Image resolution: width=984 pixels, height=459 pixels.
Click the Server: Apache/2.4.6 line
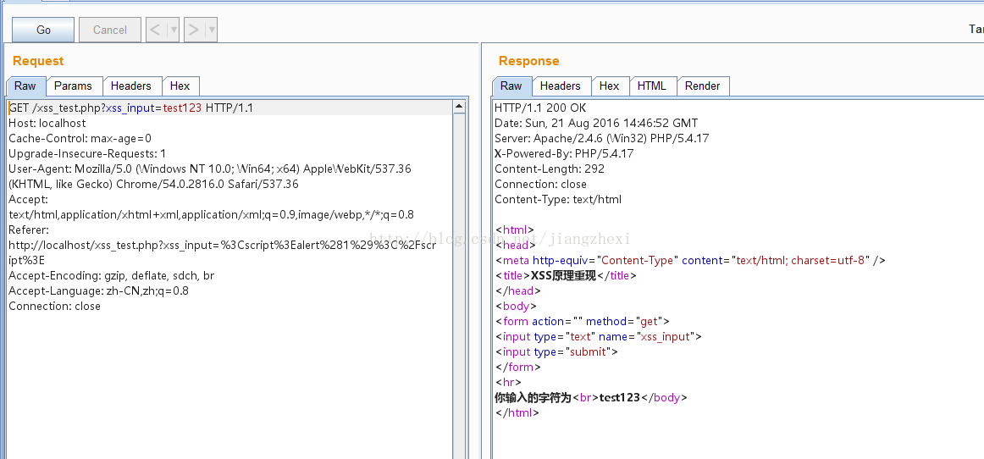(601, 138)
